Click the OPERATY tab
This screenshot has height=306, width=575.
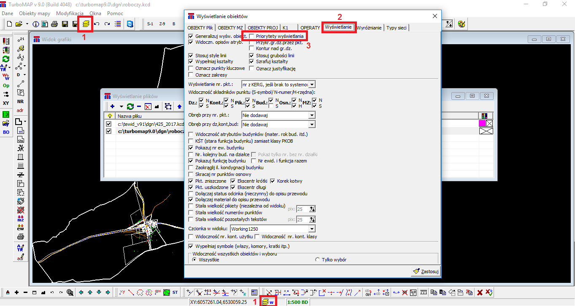coord(310,28)
